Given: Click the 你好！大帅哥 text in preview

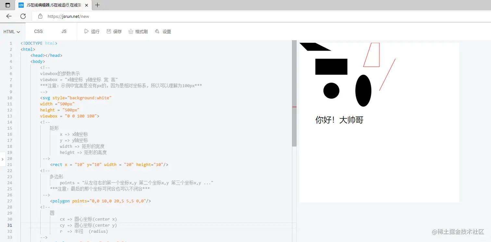Looking at the screenshot, I should [x=339, y=120].
